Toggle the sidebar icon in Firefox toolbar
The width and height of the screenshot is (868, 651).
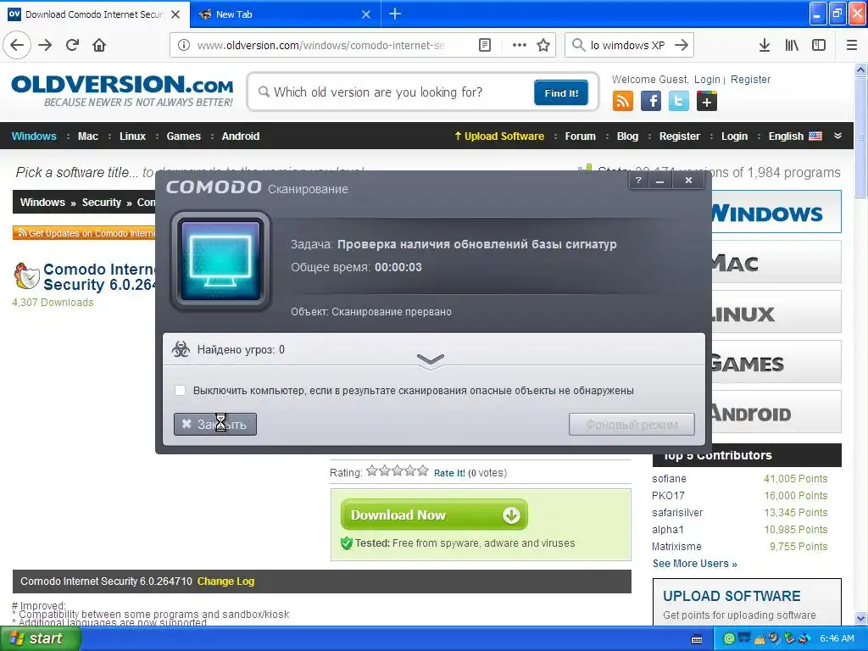[x=819, y=45]
